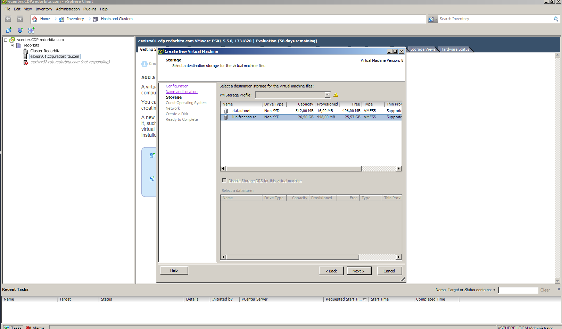Open the Name and Location wizard step
This screenshot has height=329, width=562.
point(181,92)
